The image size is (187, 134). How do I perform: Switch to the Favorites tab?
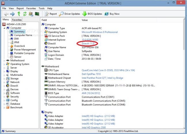click(17, 20)
